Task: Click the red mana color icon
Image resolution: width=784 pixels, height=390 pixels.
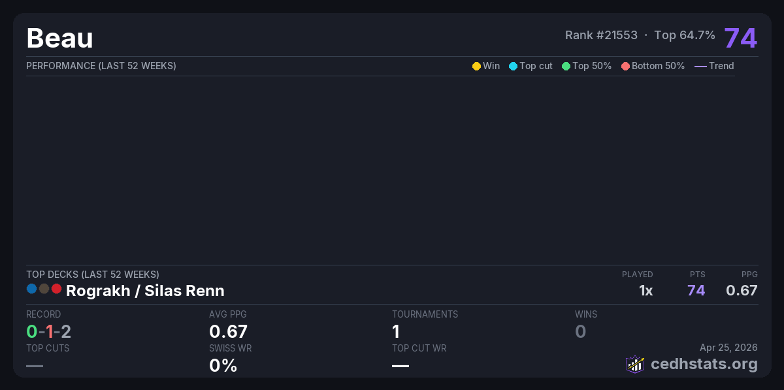Action: [x=56, y=288]
